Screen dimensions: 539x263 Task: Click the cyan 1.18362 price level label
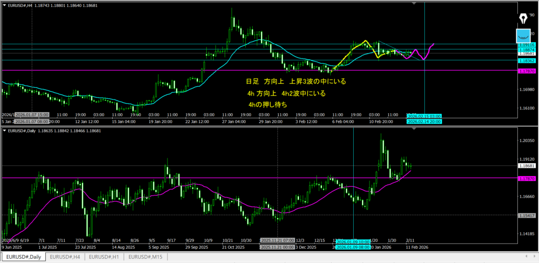click(x=527, y=60)
